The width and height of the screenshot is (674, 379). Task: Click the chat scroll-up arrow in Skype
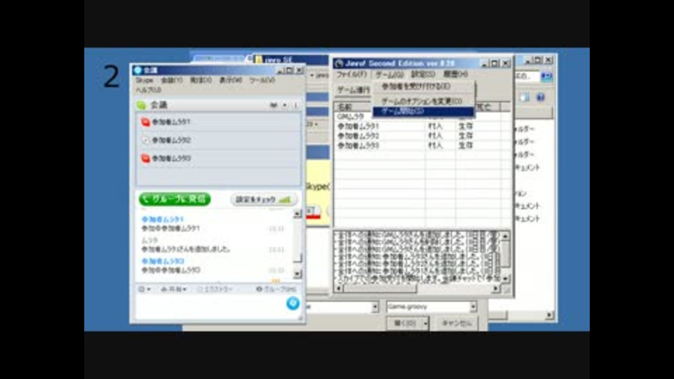297,213
